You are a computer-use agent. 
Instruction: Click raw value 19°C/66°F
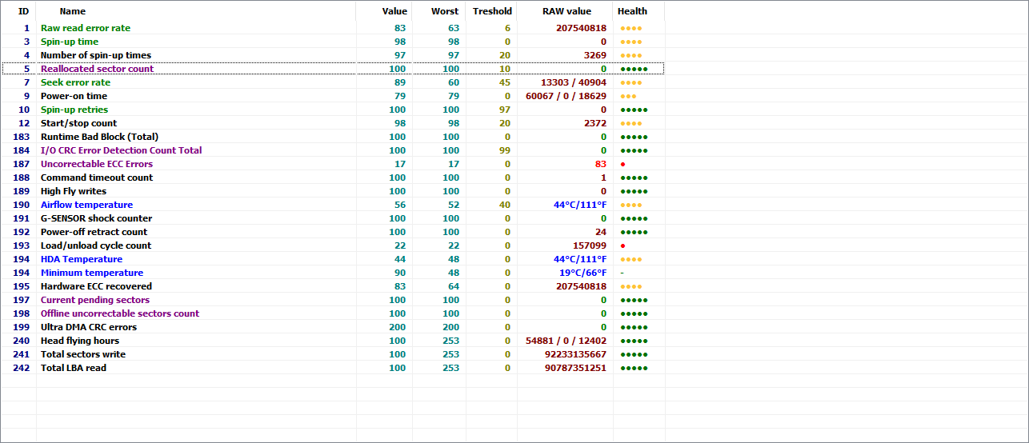[x=583, y=273]
